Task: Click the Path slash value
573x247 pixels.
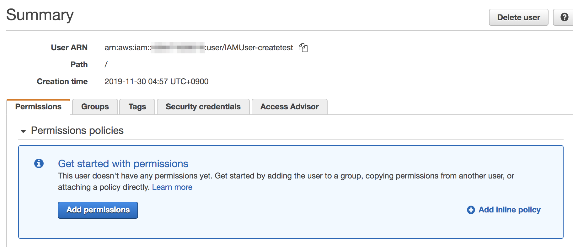Action: click(x=106, y=64)
